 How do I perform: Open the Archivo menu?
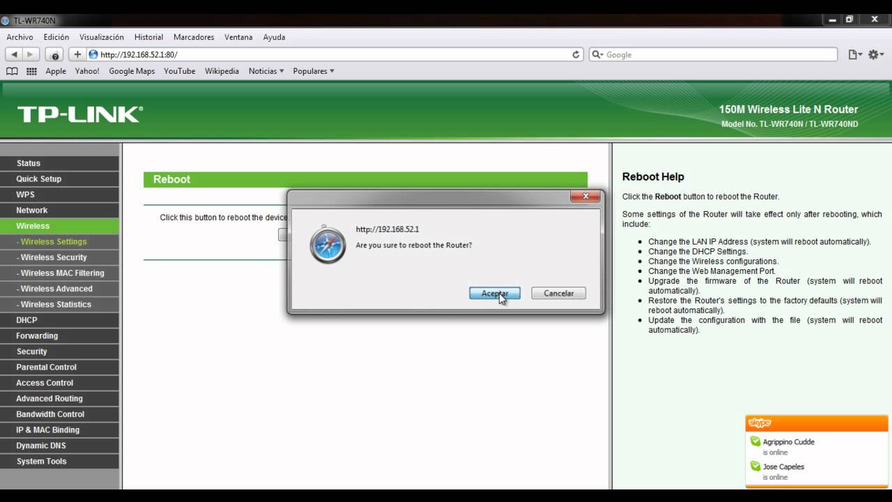pyautogui.click(x=20, y=37)
